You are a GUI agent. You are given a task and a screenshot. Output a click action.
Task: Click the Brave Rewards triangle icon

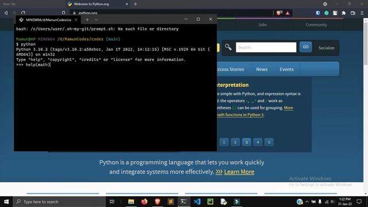pos(287,13)
